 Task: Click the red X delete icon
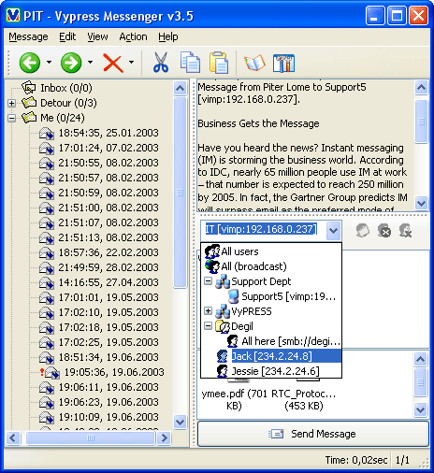click(113, 63)
